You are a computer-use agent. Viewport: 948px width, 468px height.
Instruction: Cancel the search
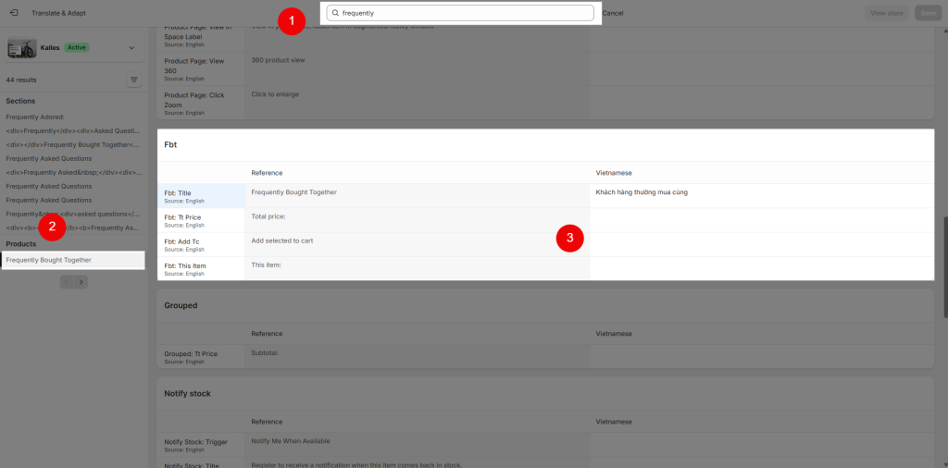613,13
